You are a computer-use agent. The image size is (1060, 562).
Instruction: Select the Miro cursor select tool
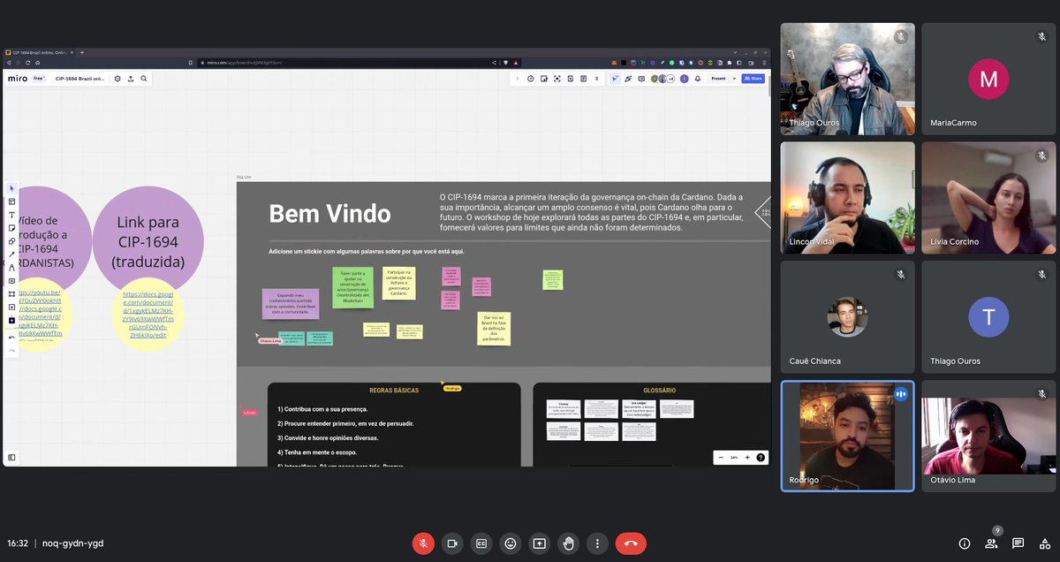(12, 188)
